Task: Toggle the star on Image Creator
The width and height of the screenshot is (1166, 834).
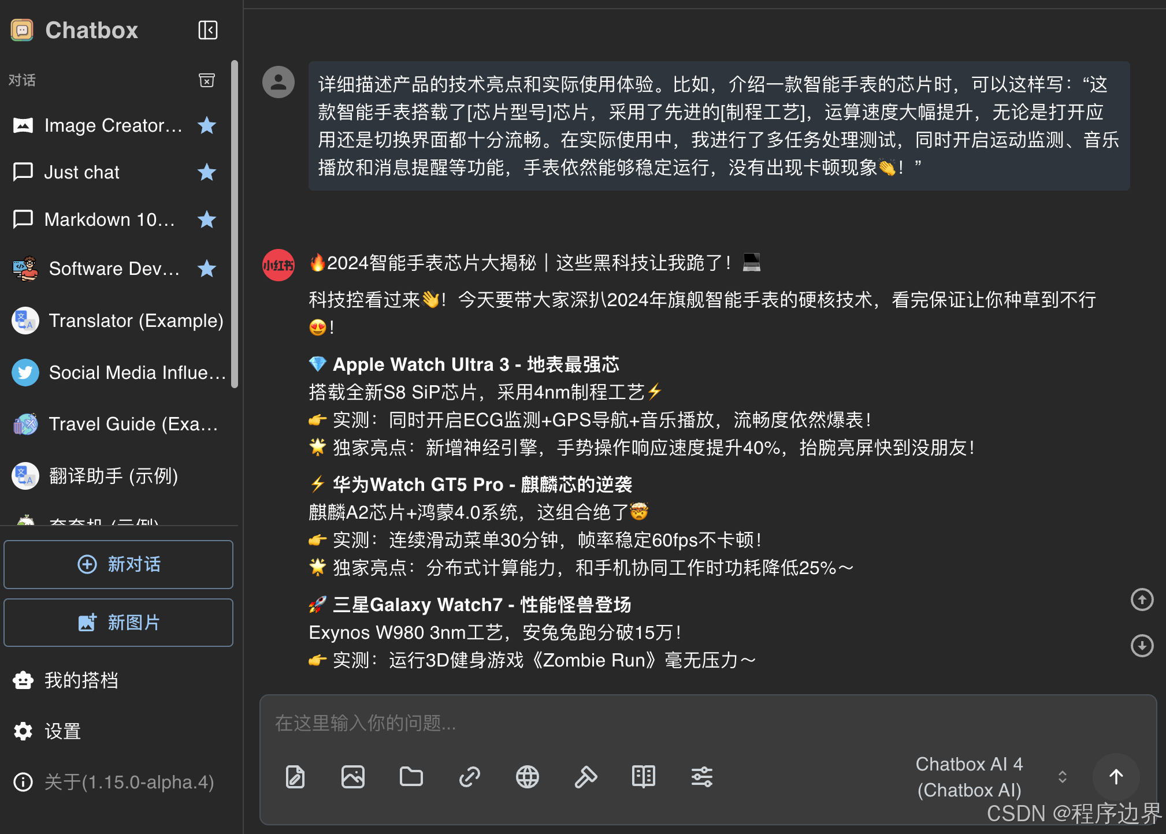Action: (x=207, y=125)
